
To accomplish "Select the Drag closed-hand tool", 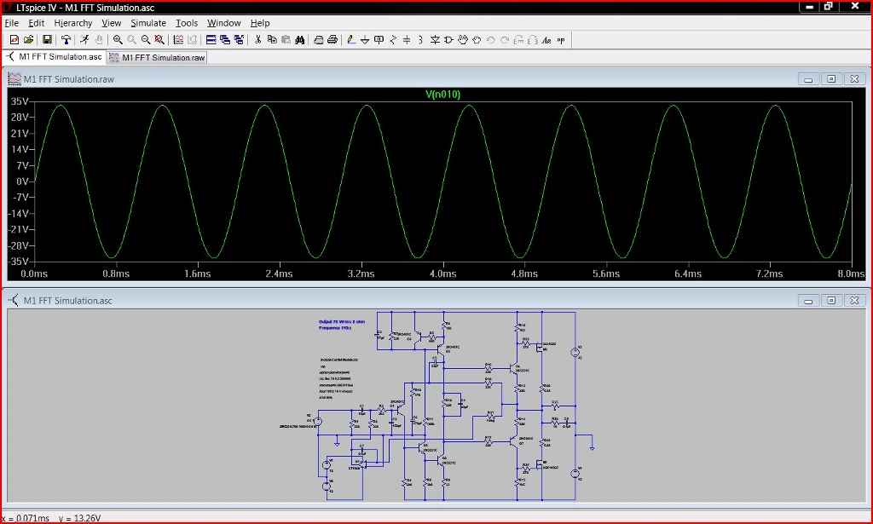I will (477, 39).
